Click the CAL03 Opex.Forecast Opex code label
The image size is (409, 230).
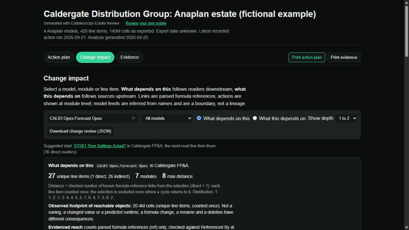[x=122, y=166]
